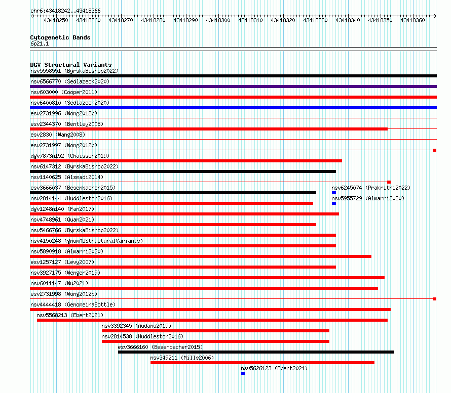Open esv2731996 (Wong2012b) label
This screenshot has height=393, width=451.
pyautogui.click(x=64, y=113)
